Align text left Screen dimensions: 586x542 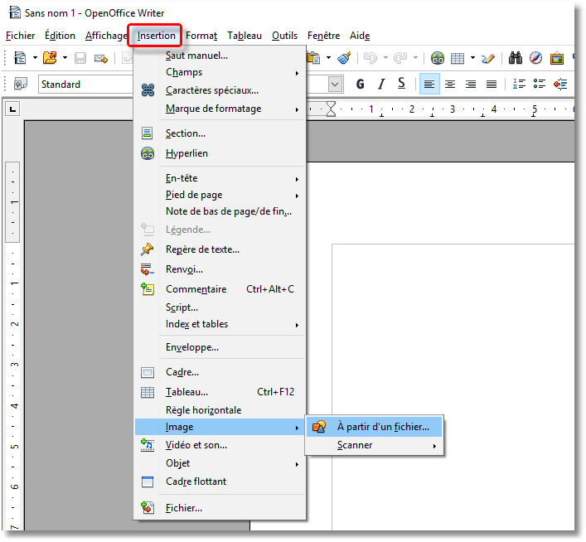(429, 84)
